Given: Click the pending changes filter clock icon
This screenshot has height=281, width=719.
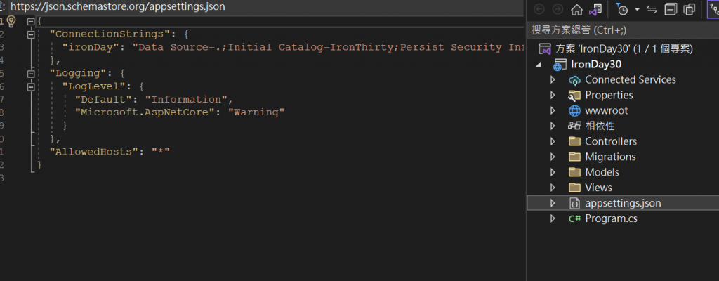Looking at the screenshot, I should 622,9.
